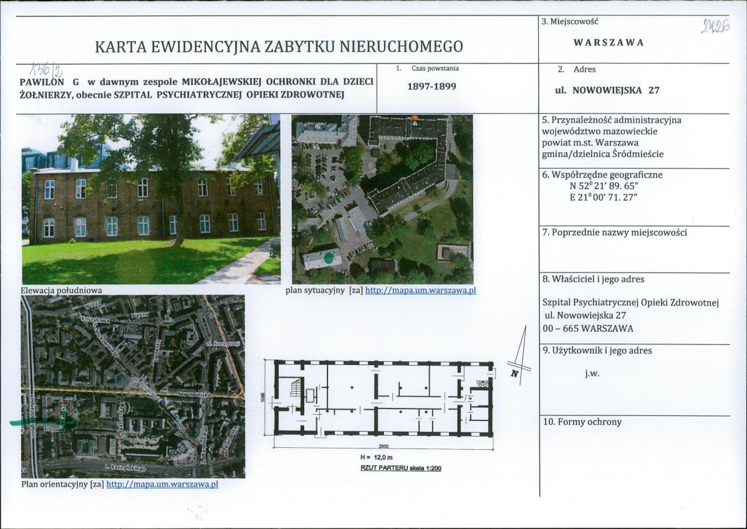Click heading 8. Właściciel i jego adres
The width and height of the screenshot is (747, 529).
[x=593, y=279]
